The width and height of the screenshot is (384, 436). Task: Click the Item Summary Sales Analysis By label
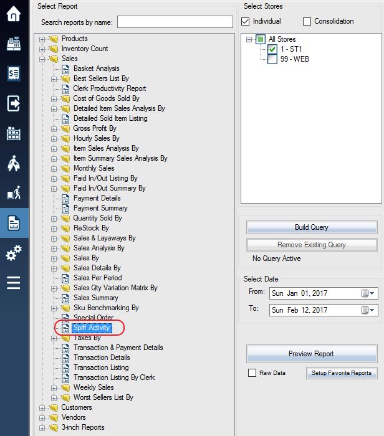(120, 158)
